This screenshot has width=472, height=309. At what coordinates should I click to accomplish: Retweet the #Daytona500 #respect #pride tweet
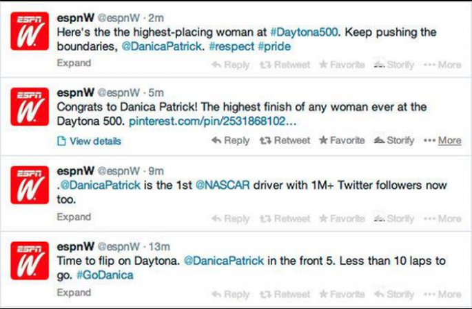tap(285, 64)
